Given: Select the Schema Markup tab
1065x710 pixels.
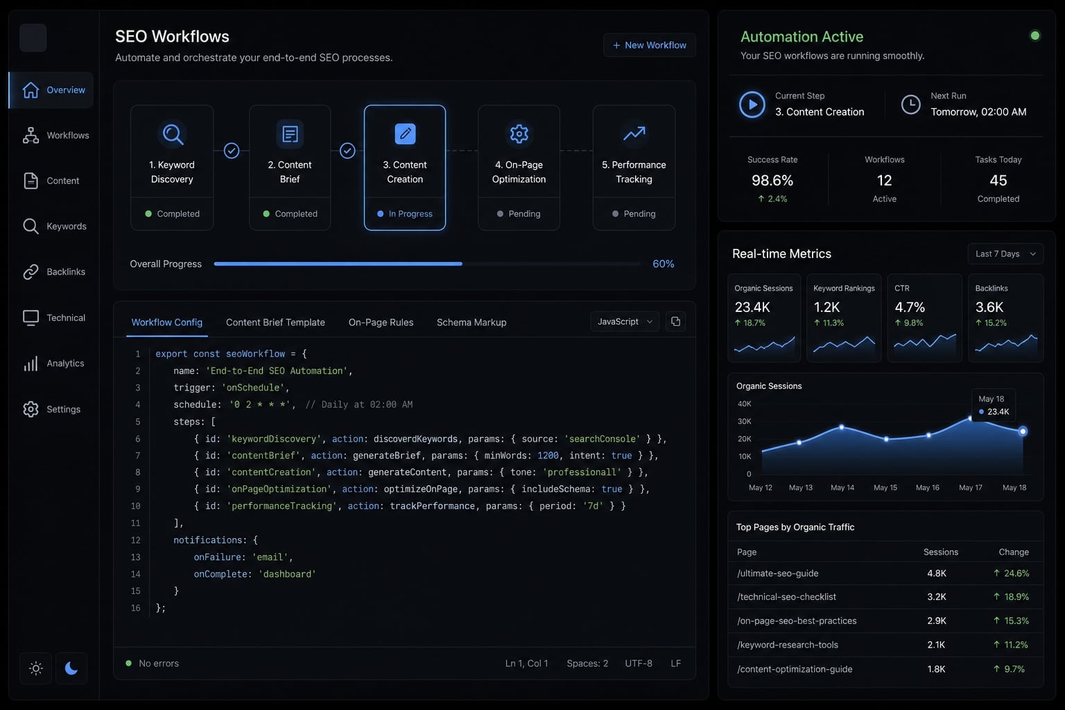Looking at the screenshot, I should coord(471,322).
